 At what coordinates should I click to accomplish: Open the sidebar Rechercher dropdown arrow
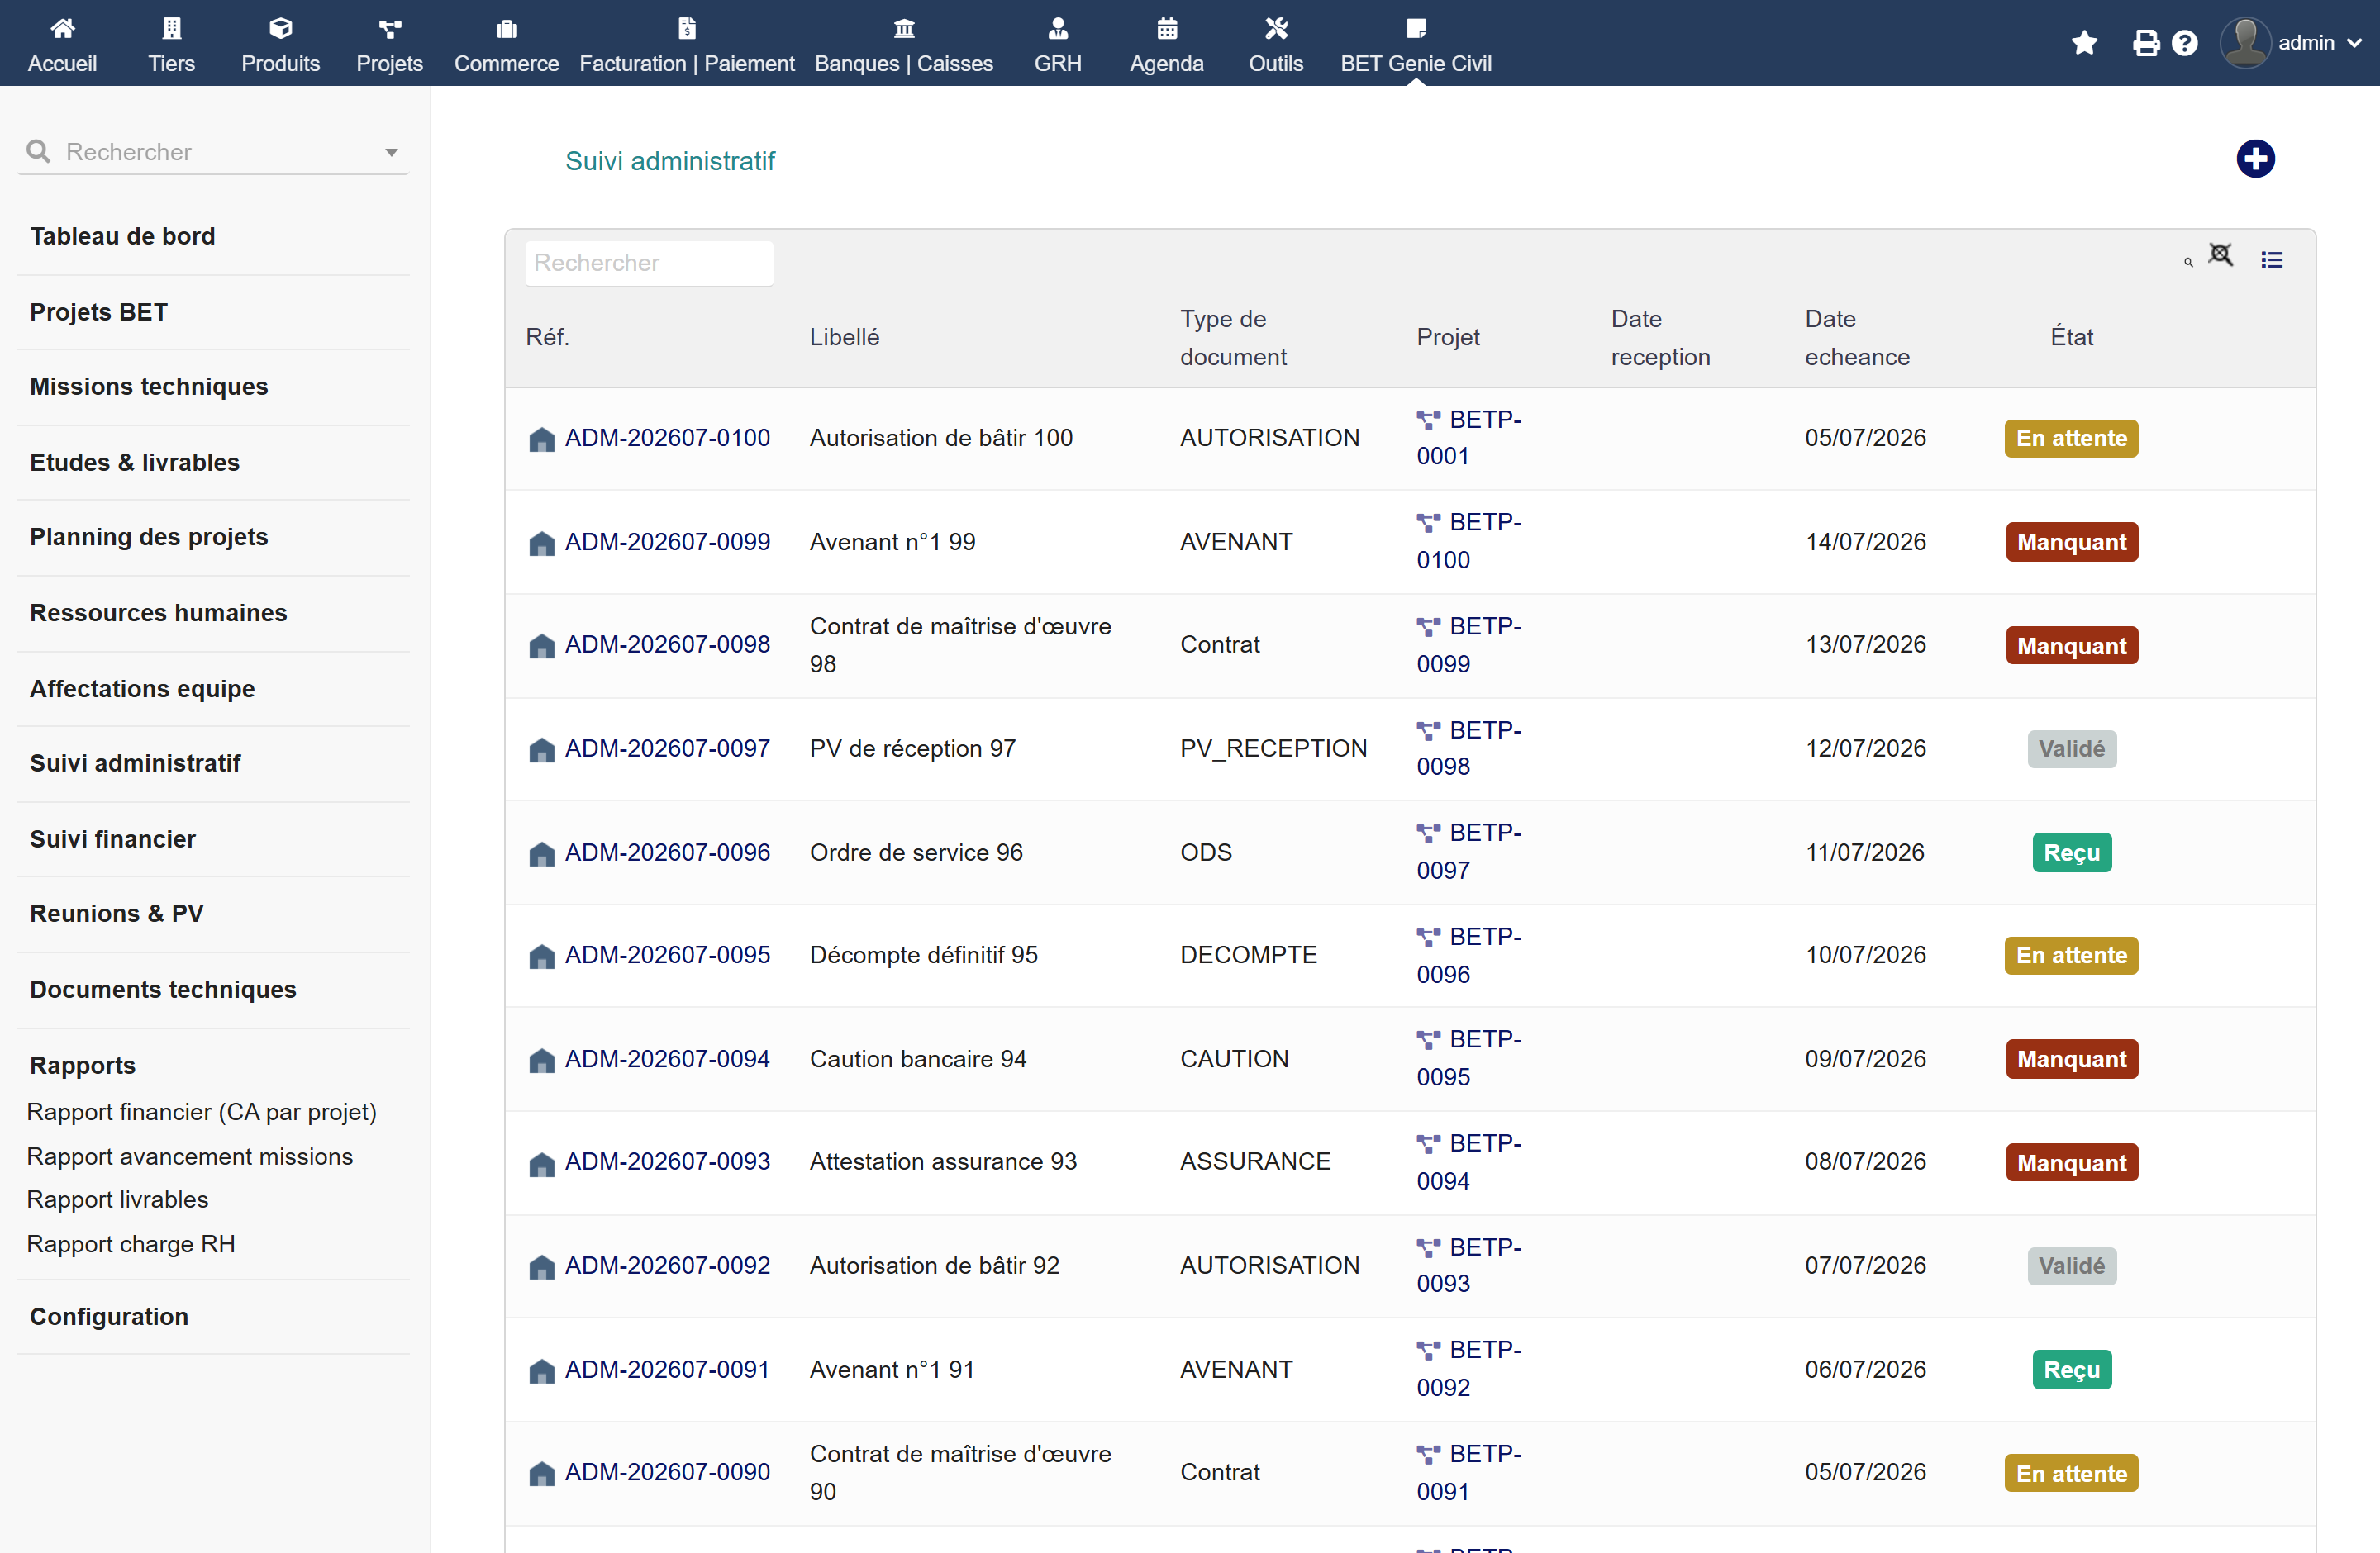point(391,153)
